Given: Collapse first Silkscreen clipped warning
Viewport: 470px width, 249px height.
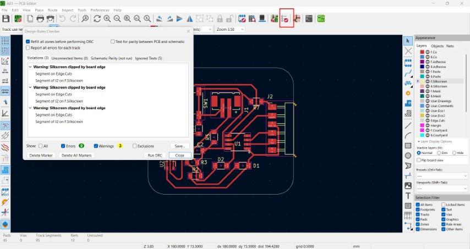Looking at the screenshot, I should tap(30, 67).
